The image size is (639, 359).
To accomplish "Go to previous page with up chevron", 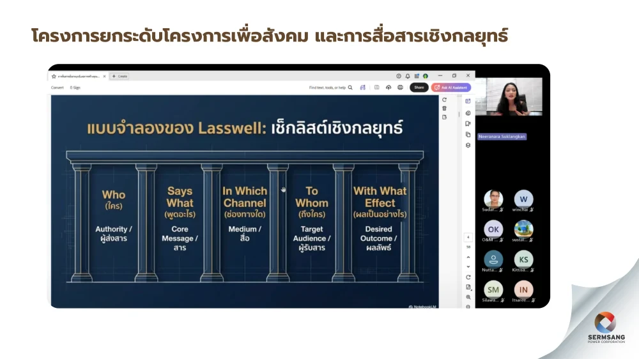I will 468,257.
